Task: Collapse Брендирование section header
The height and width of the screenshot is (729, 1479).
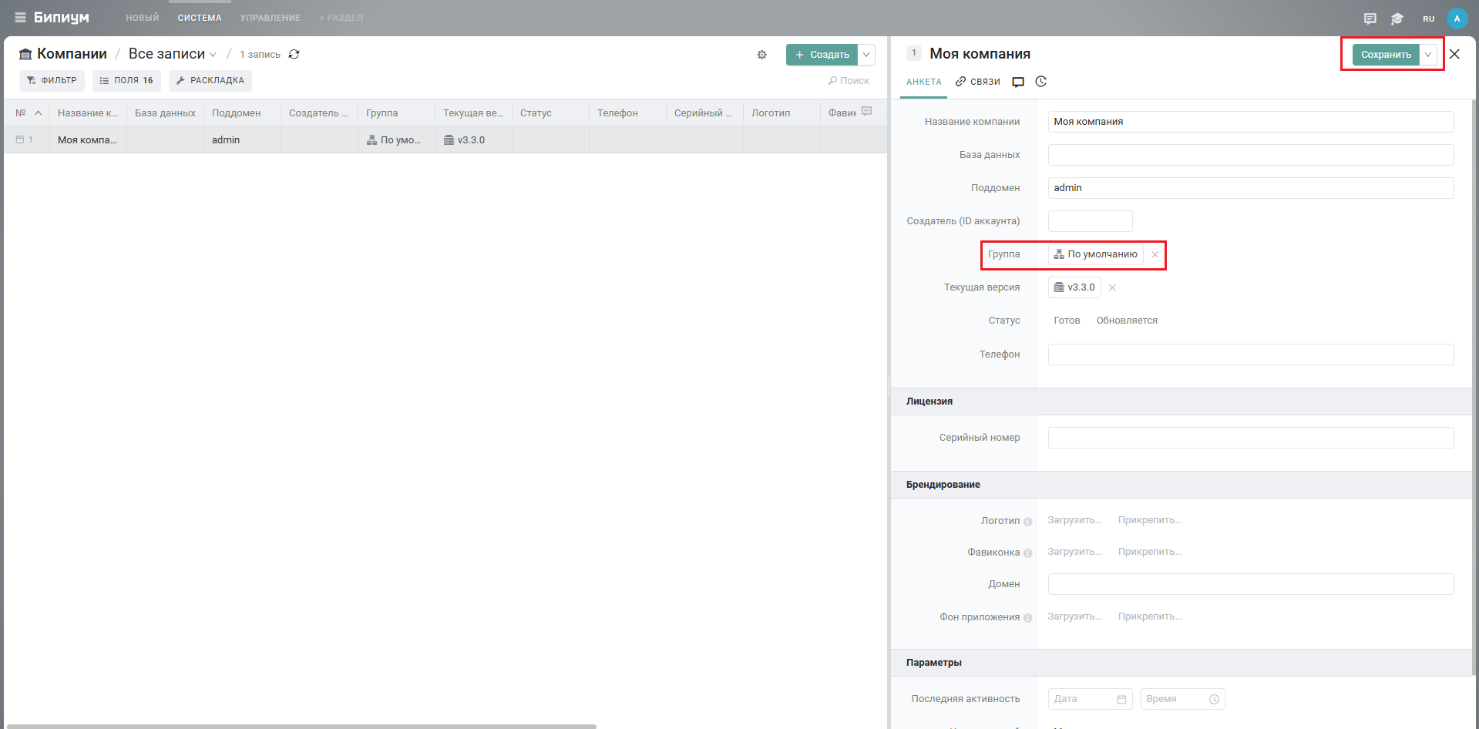Action: (x=1182, y=485)
